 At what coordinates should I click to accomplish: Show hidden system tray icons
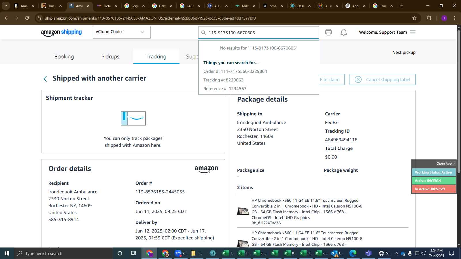(x=396, y=253)
